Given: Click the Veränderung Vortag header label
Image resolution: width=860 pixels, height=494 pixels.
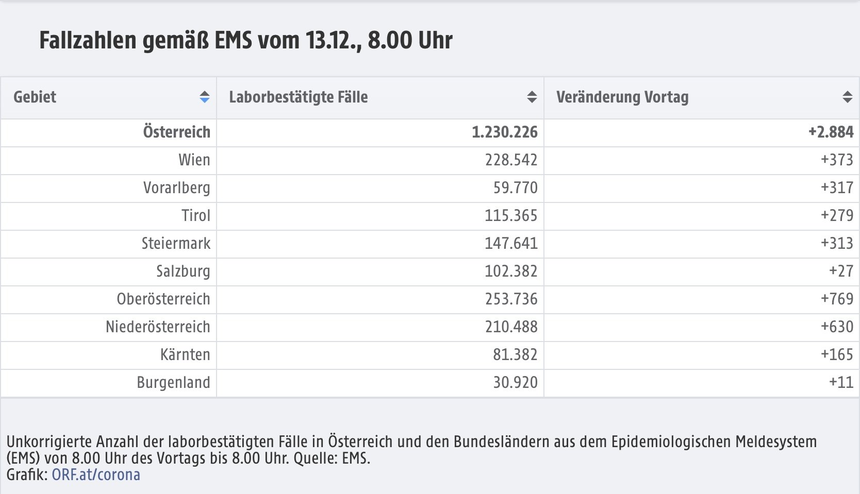Looking at the screenshot, I should (622, 97).
